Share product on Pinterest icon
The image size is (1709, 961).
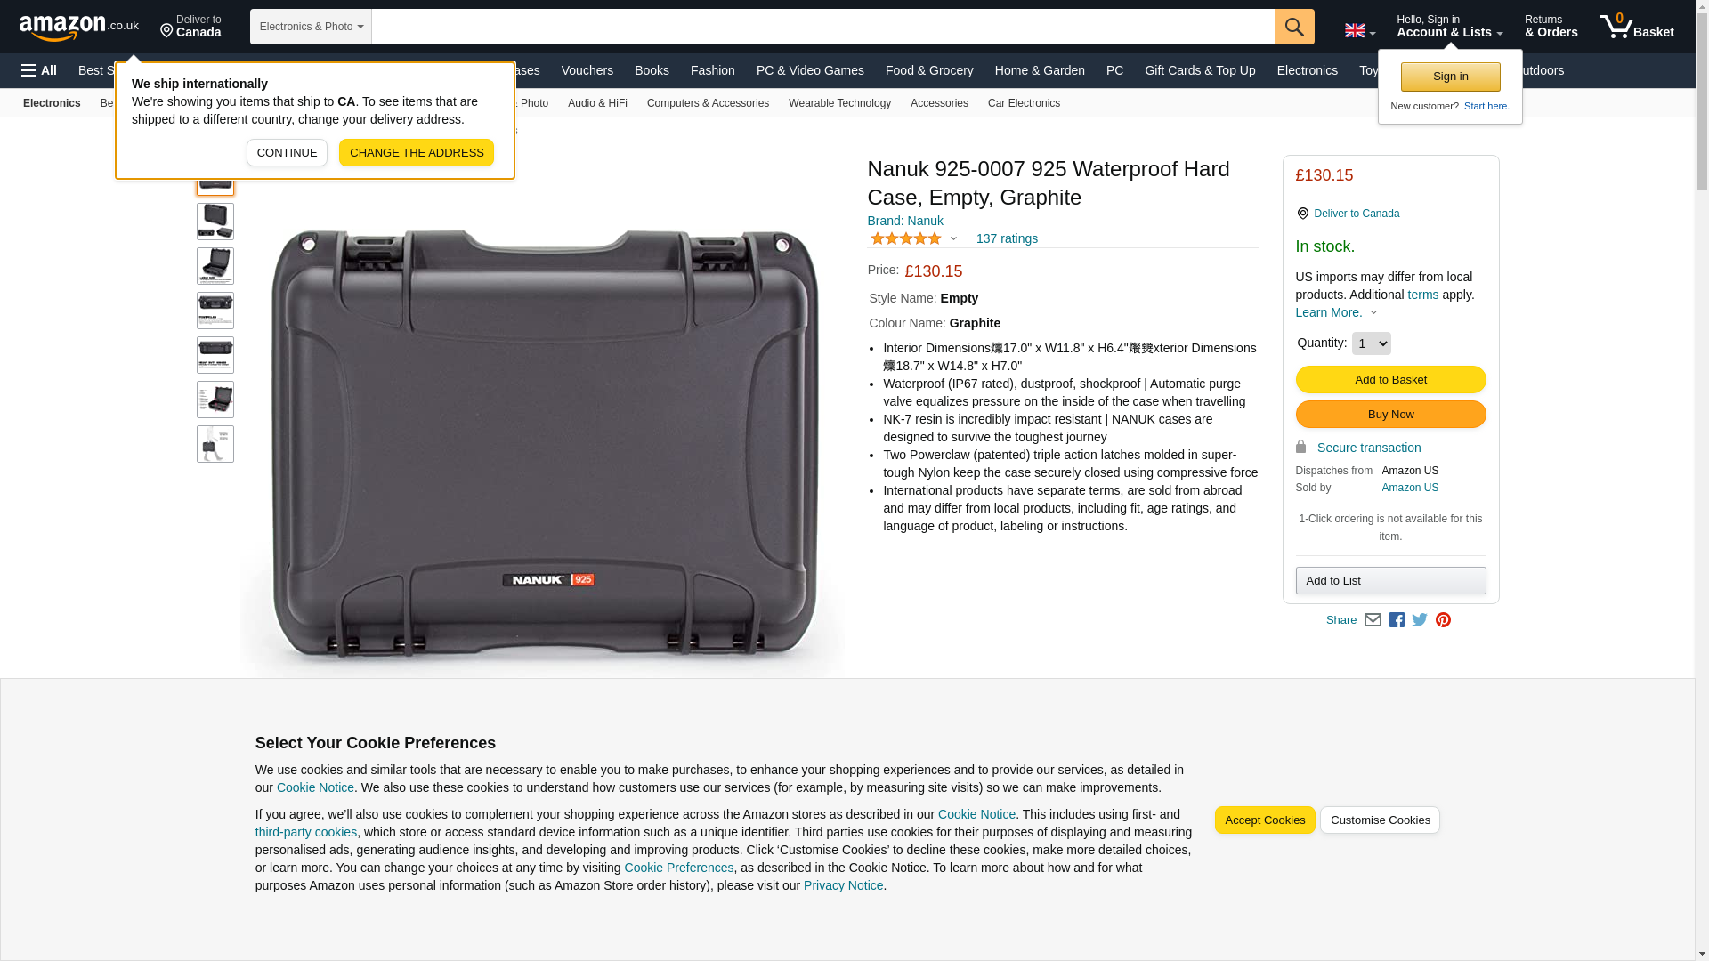pyautogui.click(x=1443, y=620)
